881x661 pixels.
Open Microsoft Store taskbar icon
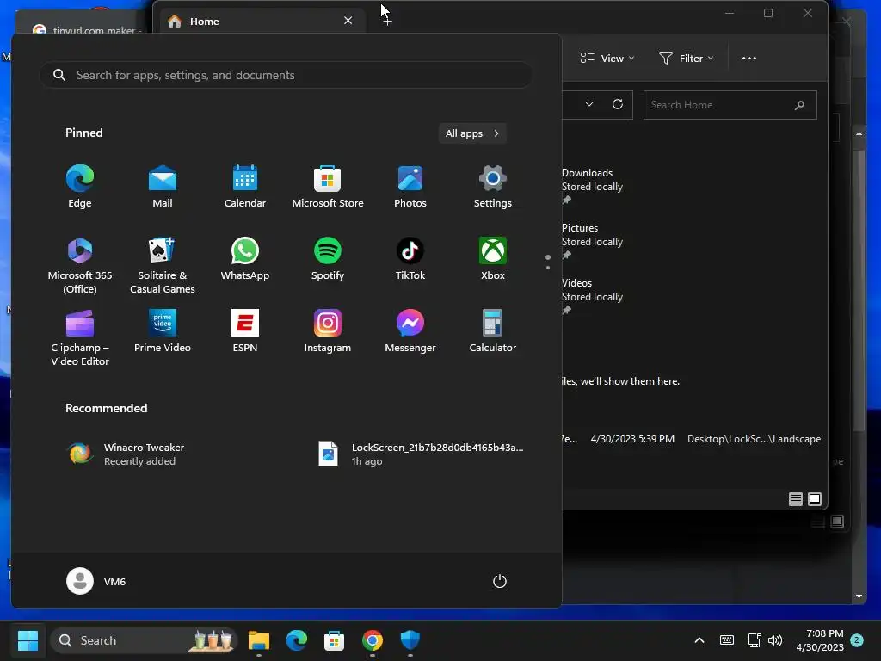335,640
